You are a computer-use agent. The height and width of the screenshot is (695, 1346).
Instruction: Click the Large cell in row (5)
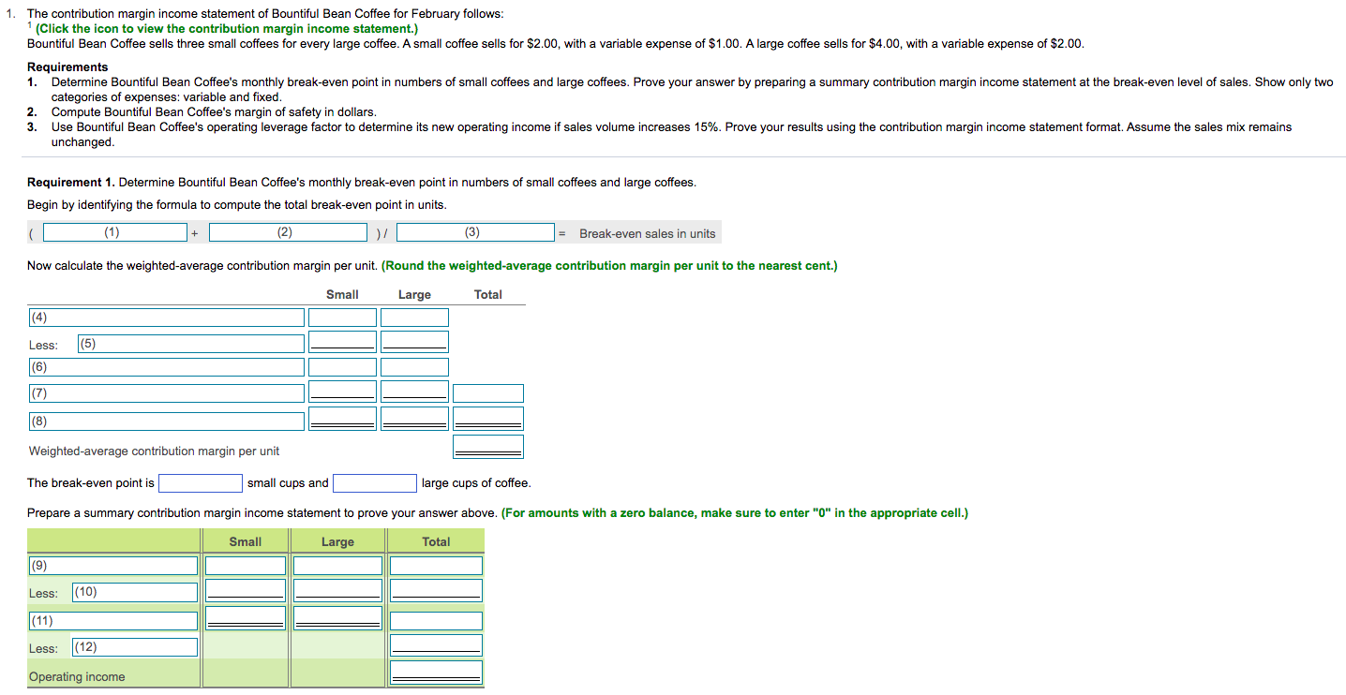click(414, 342)
